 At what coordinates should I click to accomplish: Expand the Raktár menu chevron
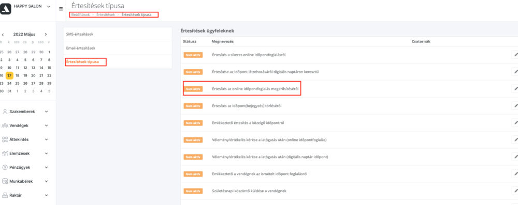(x=46, y=195)
